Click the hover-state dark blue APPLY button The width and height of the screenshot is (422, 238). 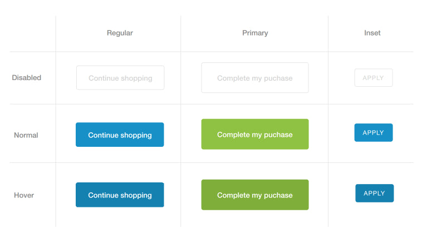click(374, 193)
